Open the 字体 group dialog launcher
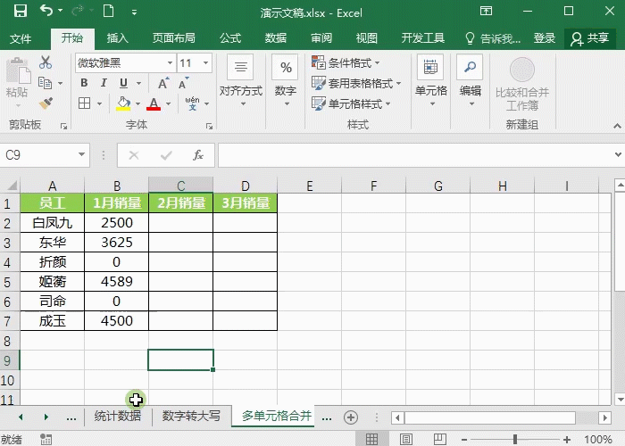Viewport: 625px width, 446px height. tap(209, 127)
